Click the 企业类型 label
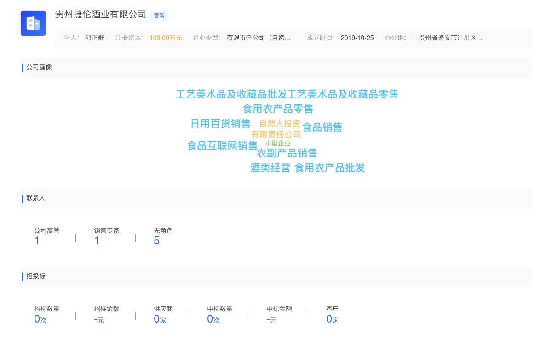The height and width of the screenshot is (346, 552). pos(207,38)
